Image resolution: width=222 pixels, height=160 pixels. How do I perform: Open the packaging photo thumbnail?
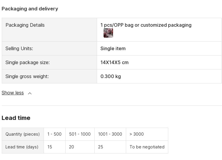coord(108,33)
